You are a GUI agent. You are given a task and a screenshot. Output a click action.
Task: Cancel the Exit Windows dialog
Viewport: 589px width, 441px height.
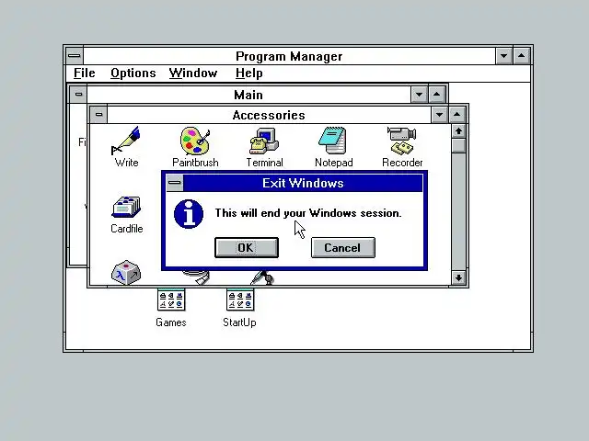343,247
